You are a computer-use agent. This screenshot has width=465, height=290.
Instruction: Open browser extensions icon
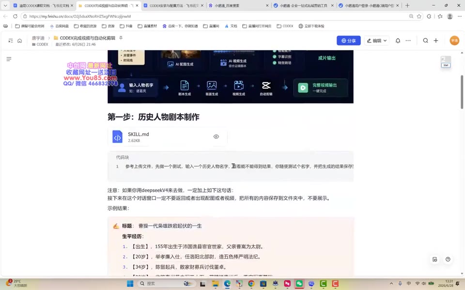pos(429,16)
